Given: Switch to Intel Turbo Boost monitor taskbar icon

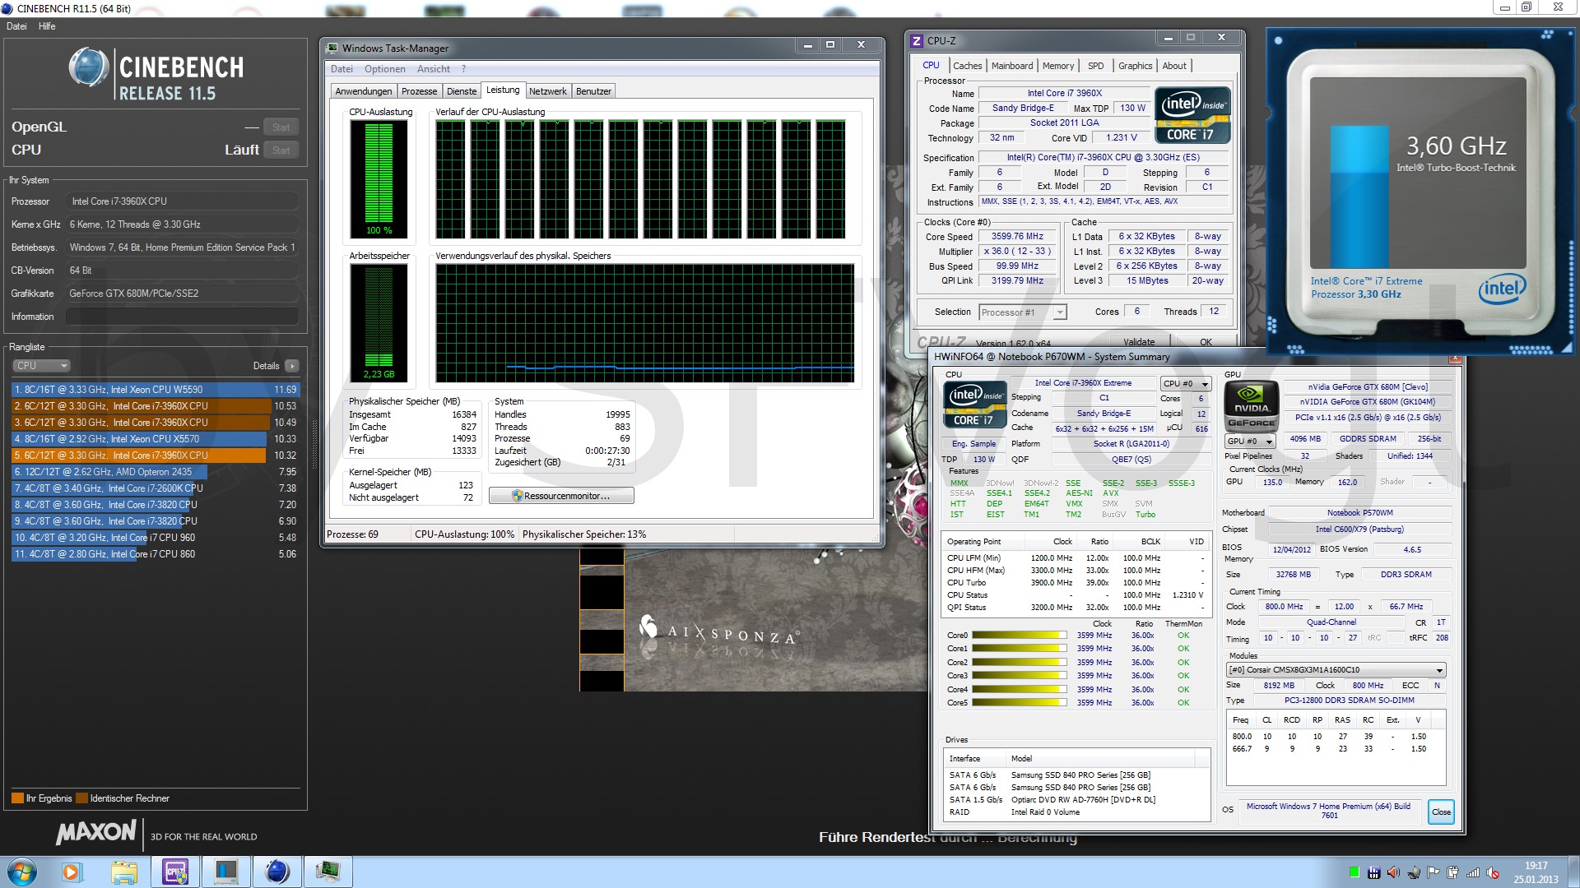Looking at the screenshot, I should click(226, 872).
